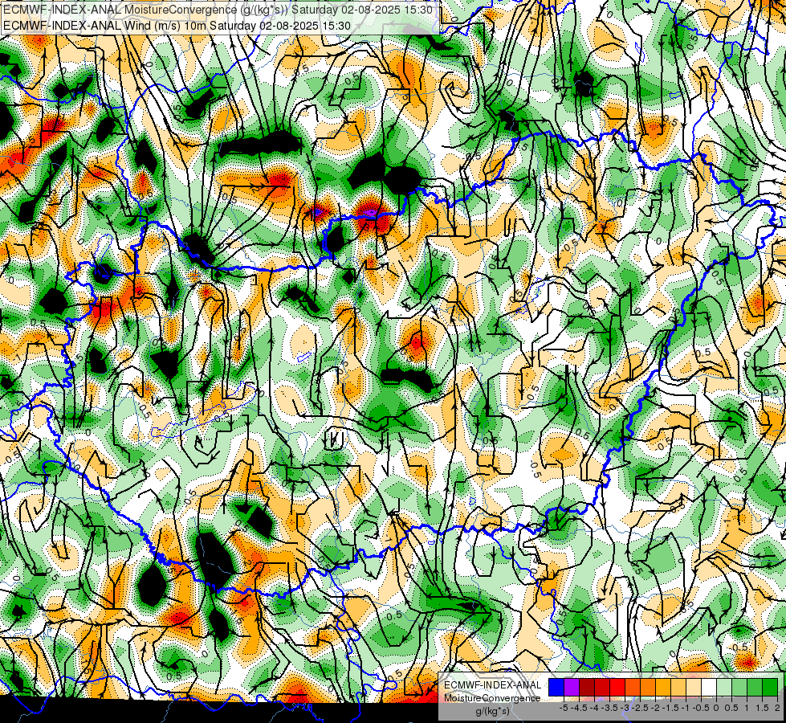Click the purple legend color swatch
Viewport: 786px width, 723px height.
pos(572,687)
